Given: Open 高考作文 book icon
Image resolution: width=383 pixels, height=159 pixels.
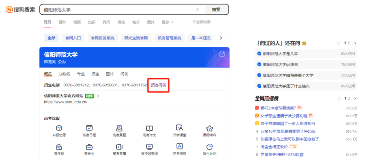Looking at the screenshot, I should click(150, 128).
